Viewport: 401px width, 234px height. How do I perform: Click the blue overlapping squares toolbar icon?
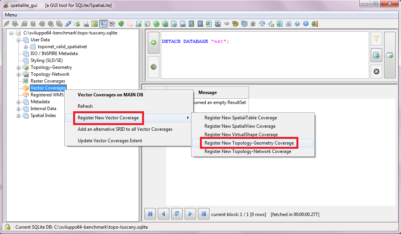point(244,24)
